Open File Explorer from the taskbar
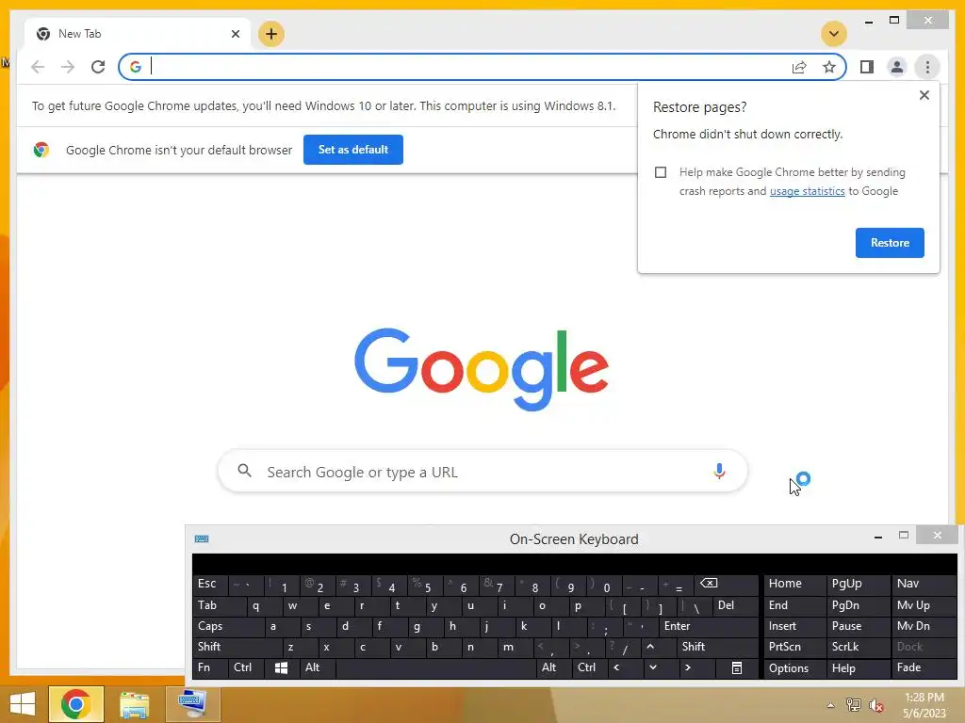Viewport: 965px width, 723px height. pyautogui.click(x=134, y=704)
